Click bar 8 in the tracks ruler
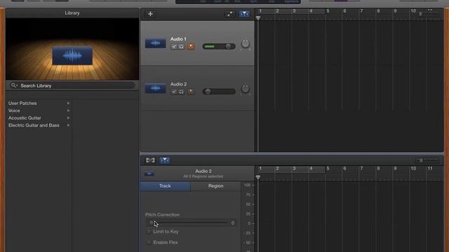Screen dimensions: 449x252 click(x=378, y=11)
